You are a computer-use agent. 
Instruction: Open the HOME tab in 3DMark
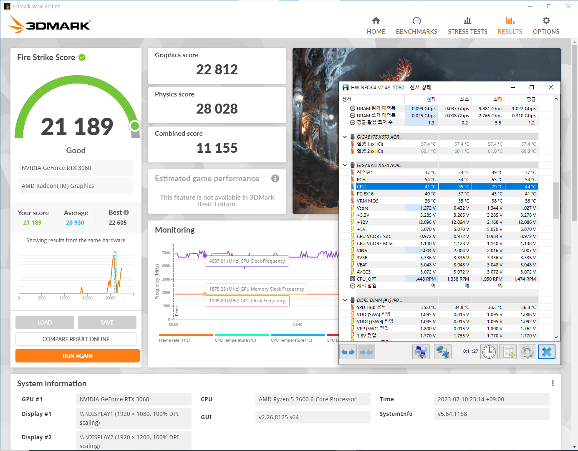[x=376, y=26]
